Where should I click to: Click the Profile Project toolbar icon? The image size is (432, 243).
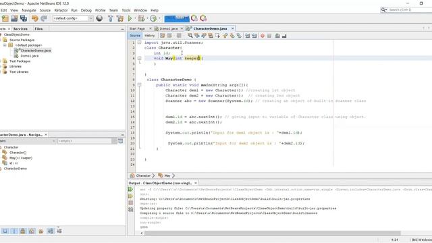[153, 18]
